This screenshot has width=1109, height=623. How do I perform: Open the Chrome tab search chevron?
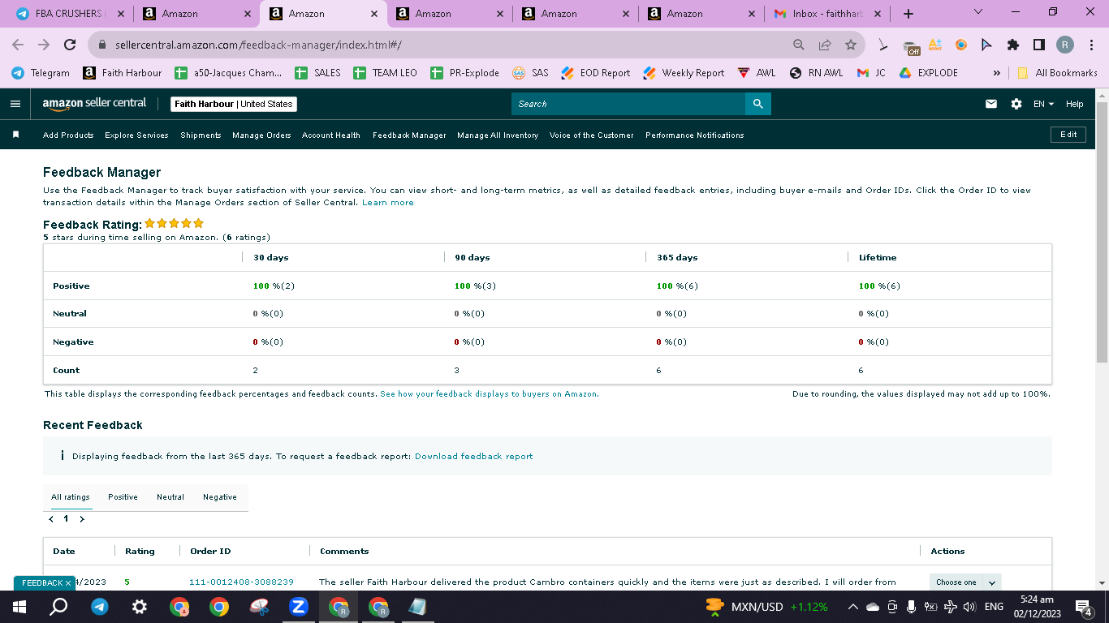pyautogui.click(x=977, y=12)
